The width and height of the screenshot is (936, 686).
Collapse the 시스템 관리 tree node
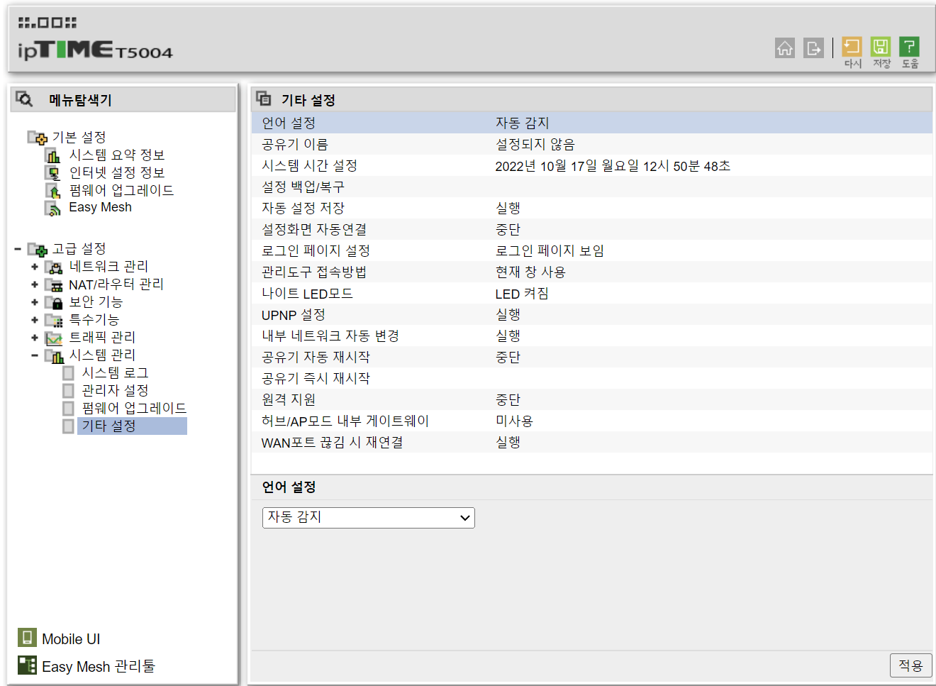pyautogui.click(x=34, y=355)
